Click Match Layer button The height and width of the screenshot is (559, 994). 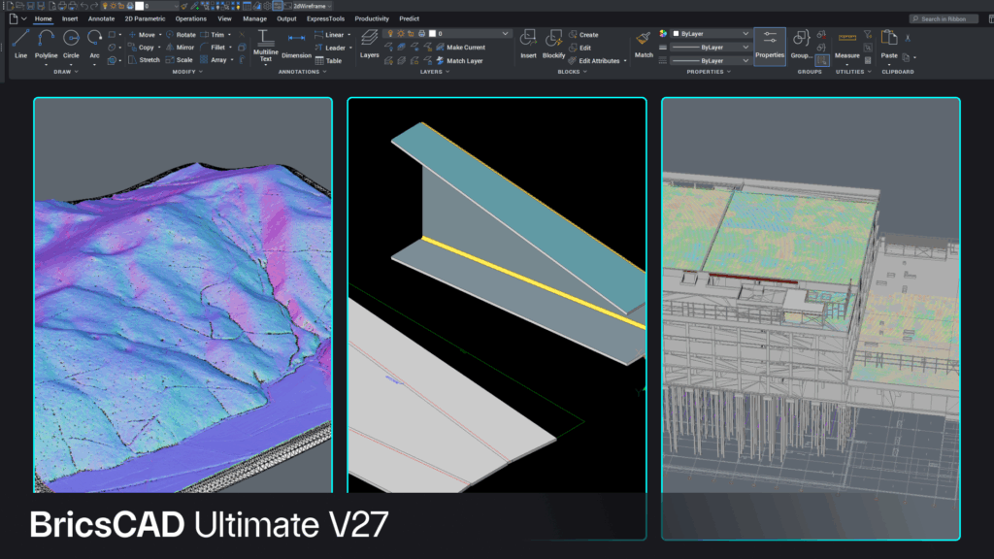tap(459, 61)
